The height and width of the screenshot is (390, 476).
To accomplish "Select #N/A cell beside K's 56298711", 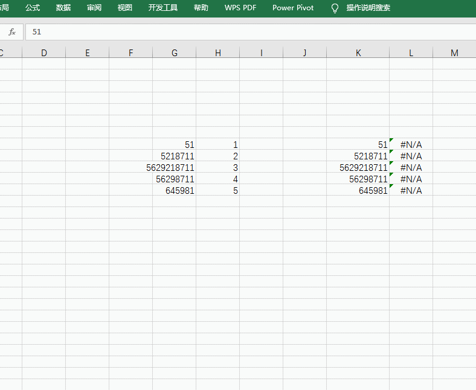I will (411, 179).
